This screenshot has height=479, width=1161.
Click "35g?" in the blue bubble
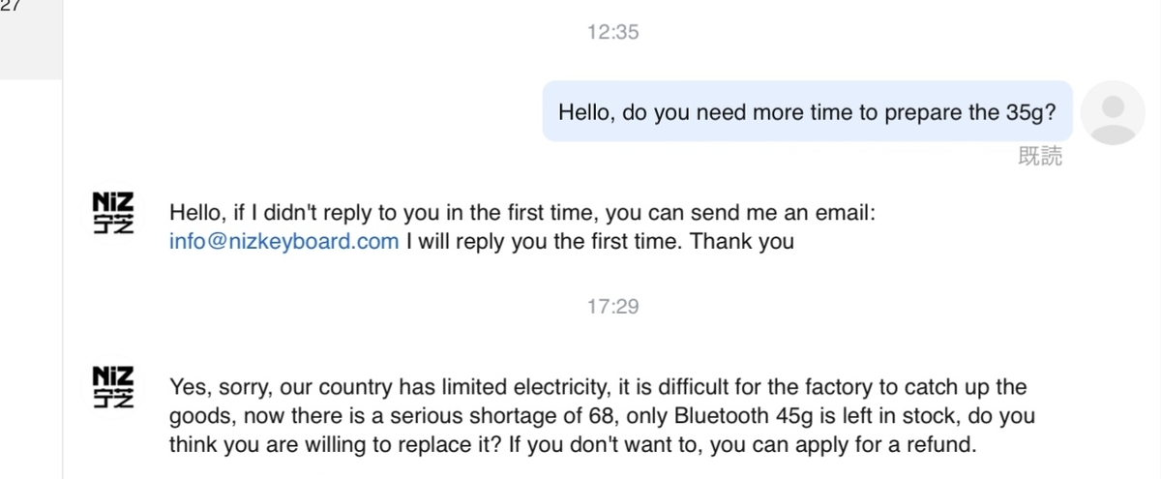click(1027, 111)
